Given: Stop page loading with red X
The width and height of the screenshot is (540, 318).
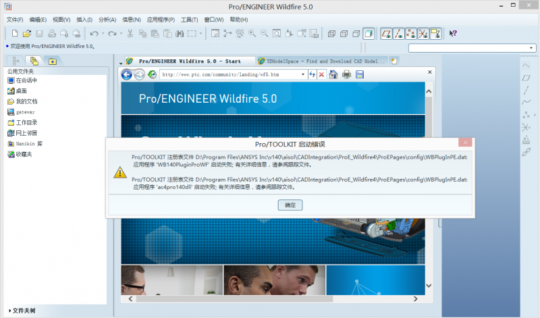Looking at the screenshot, I should point(321,74).
